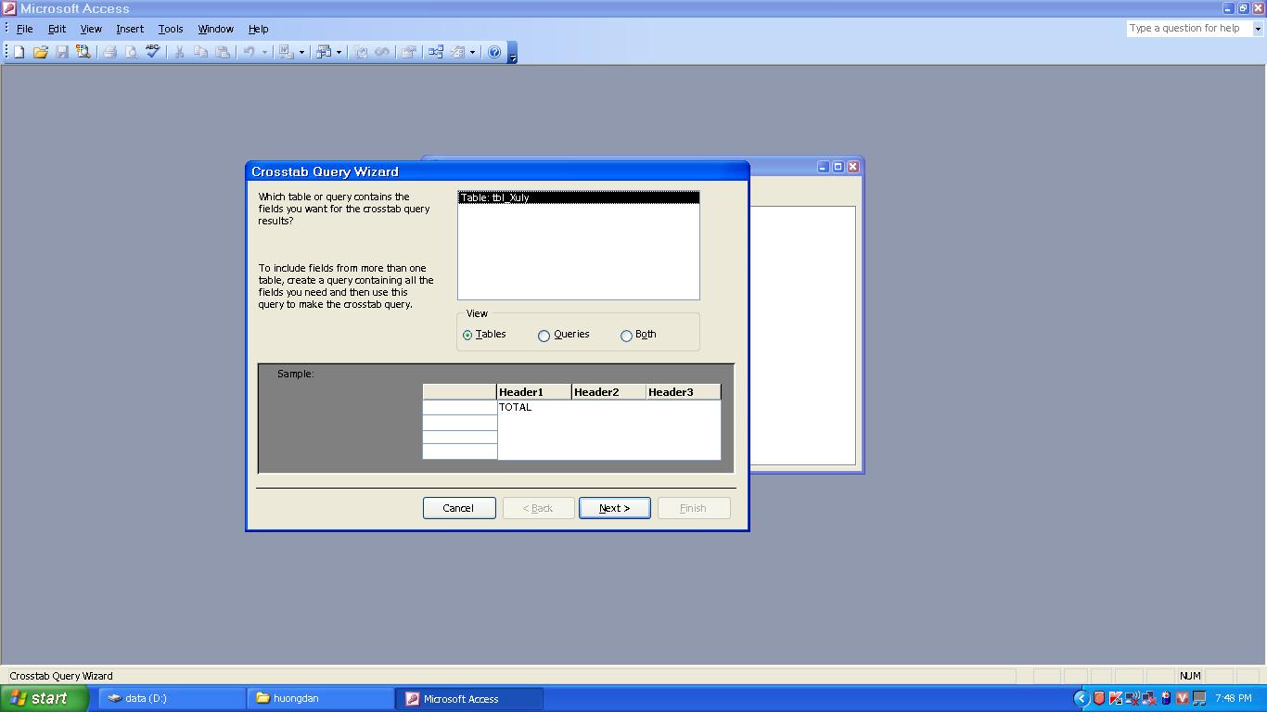Open the Tools menu
The width and height of the screenshot is (1267, 712).
coord(171,29)
